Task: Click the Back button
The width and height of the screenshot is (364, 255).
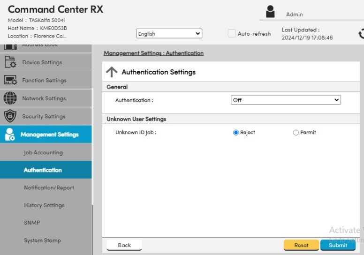Action: (124, 245)
